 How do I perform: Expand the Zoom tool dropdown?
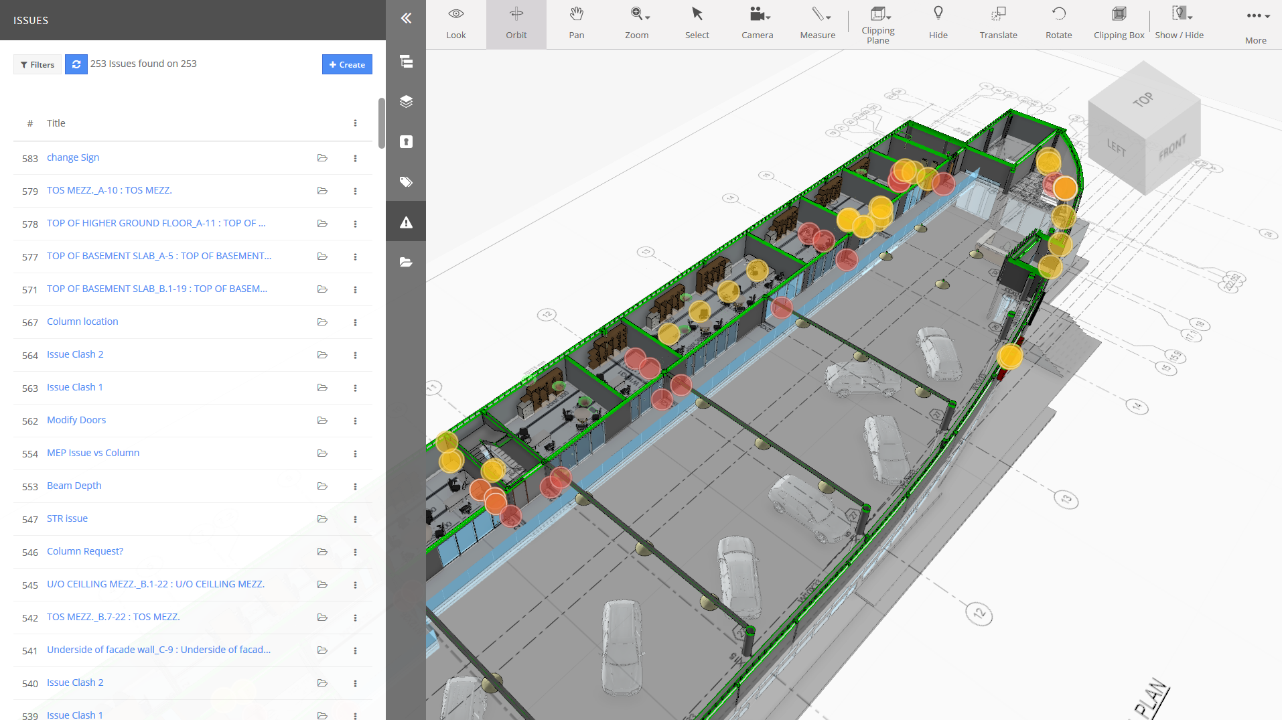(647, 17)
